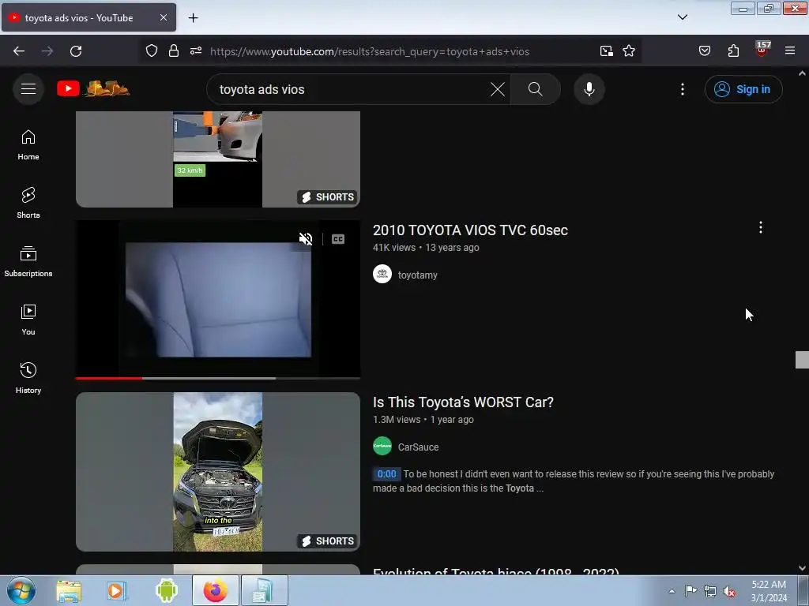Click the magnifier search button
The width and height of the screenshot is (809, 606).
(536, 89)
